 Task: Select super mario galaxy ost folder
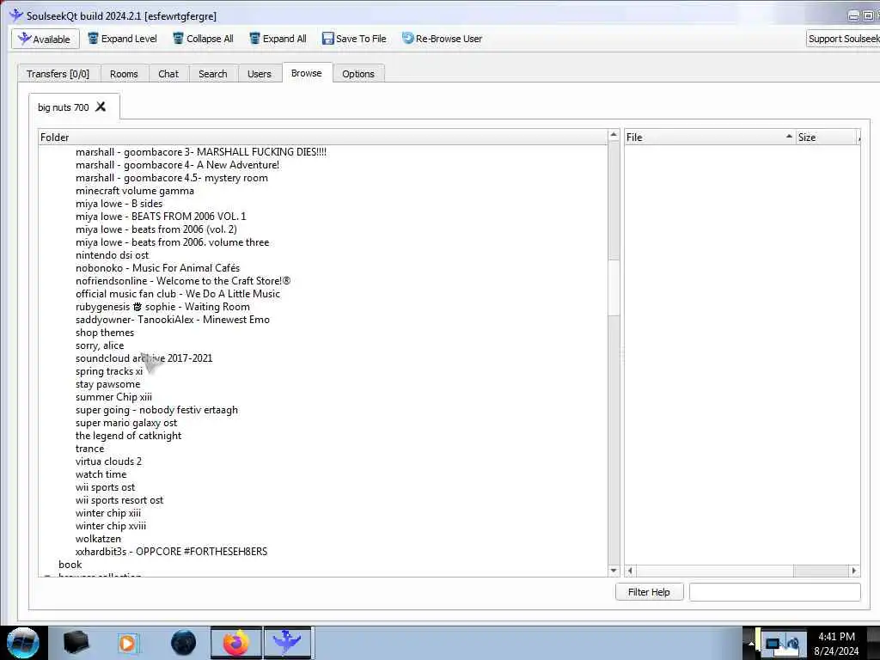point(126,423)
